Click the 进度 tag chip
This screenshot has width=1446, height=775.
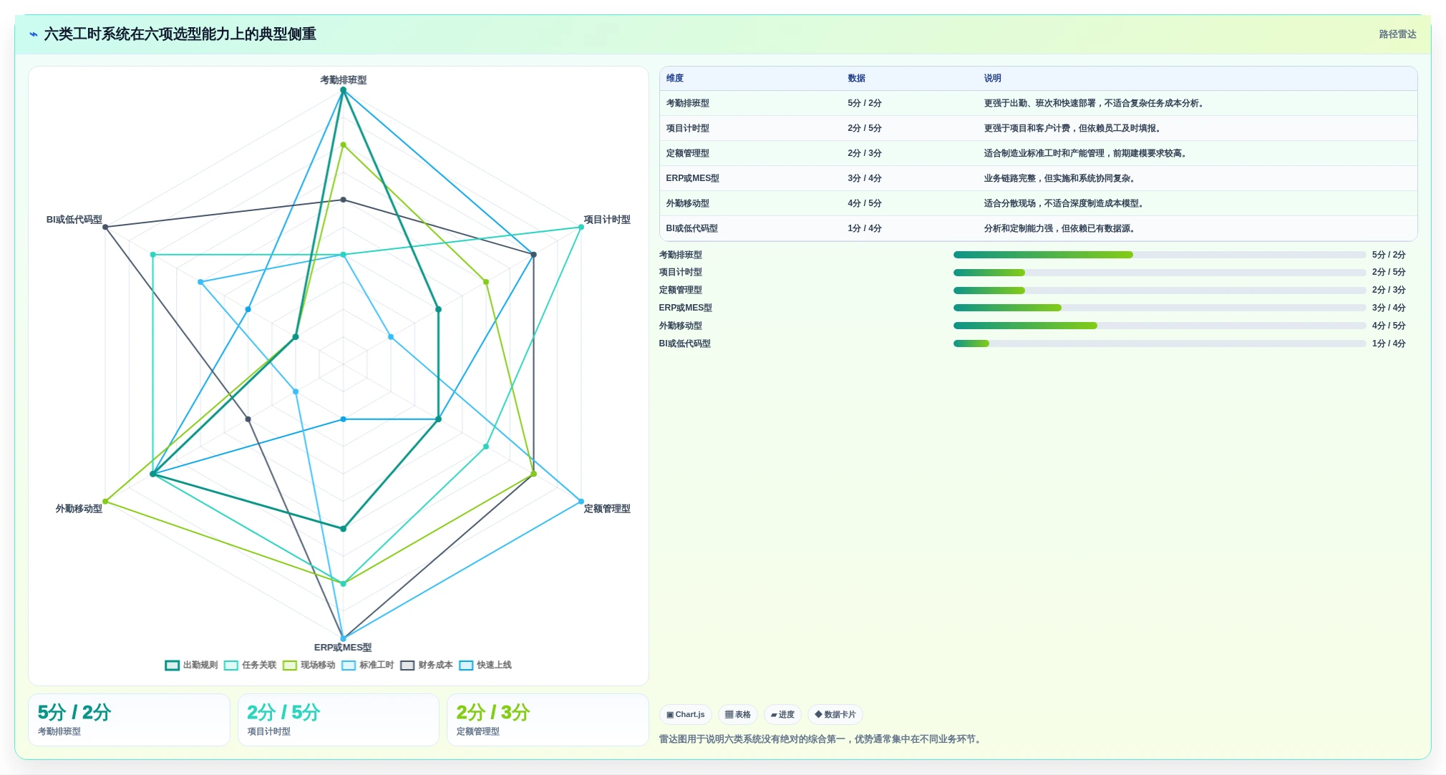[x=782, y=714]
